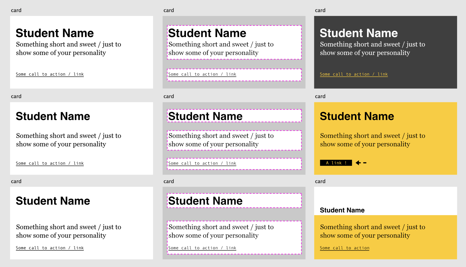Select 'Student Name' heading in top-row white card
The height and width of the screenshot is (267, 466).
(x=55, y=33)
